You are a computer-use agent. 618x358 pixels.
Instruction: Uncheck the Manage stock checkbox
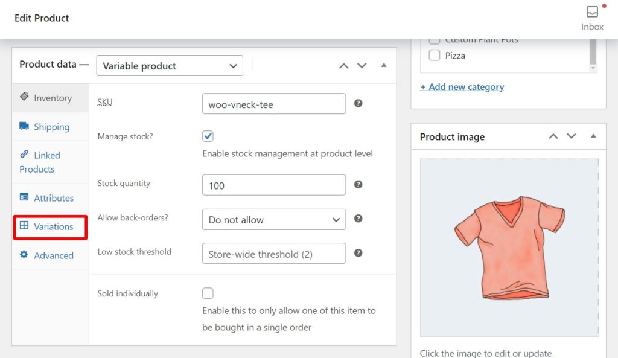(x=208, y=136)
